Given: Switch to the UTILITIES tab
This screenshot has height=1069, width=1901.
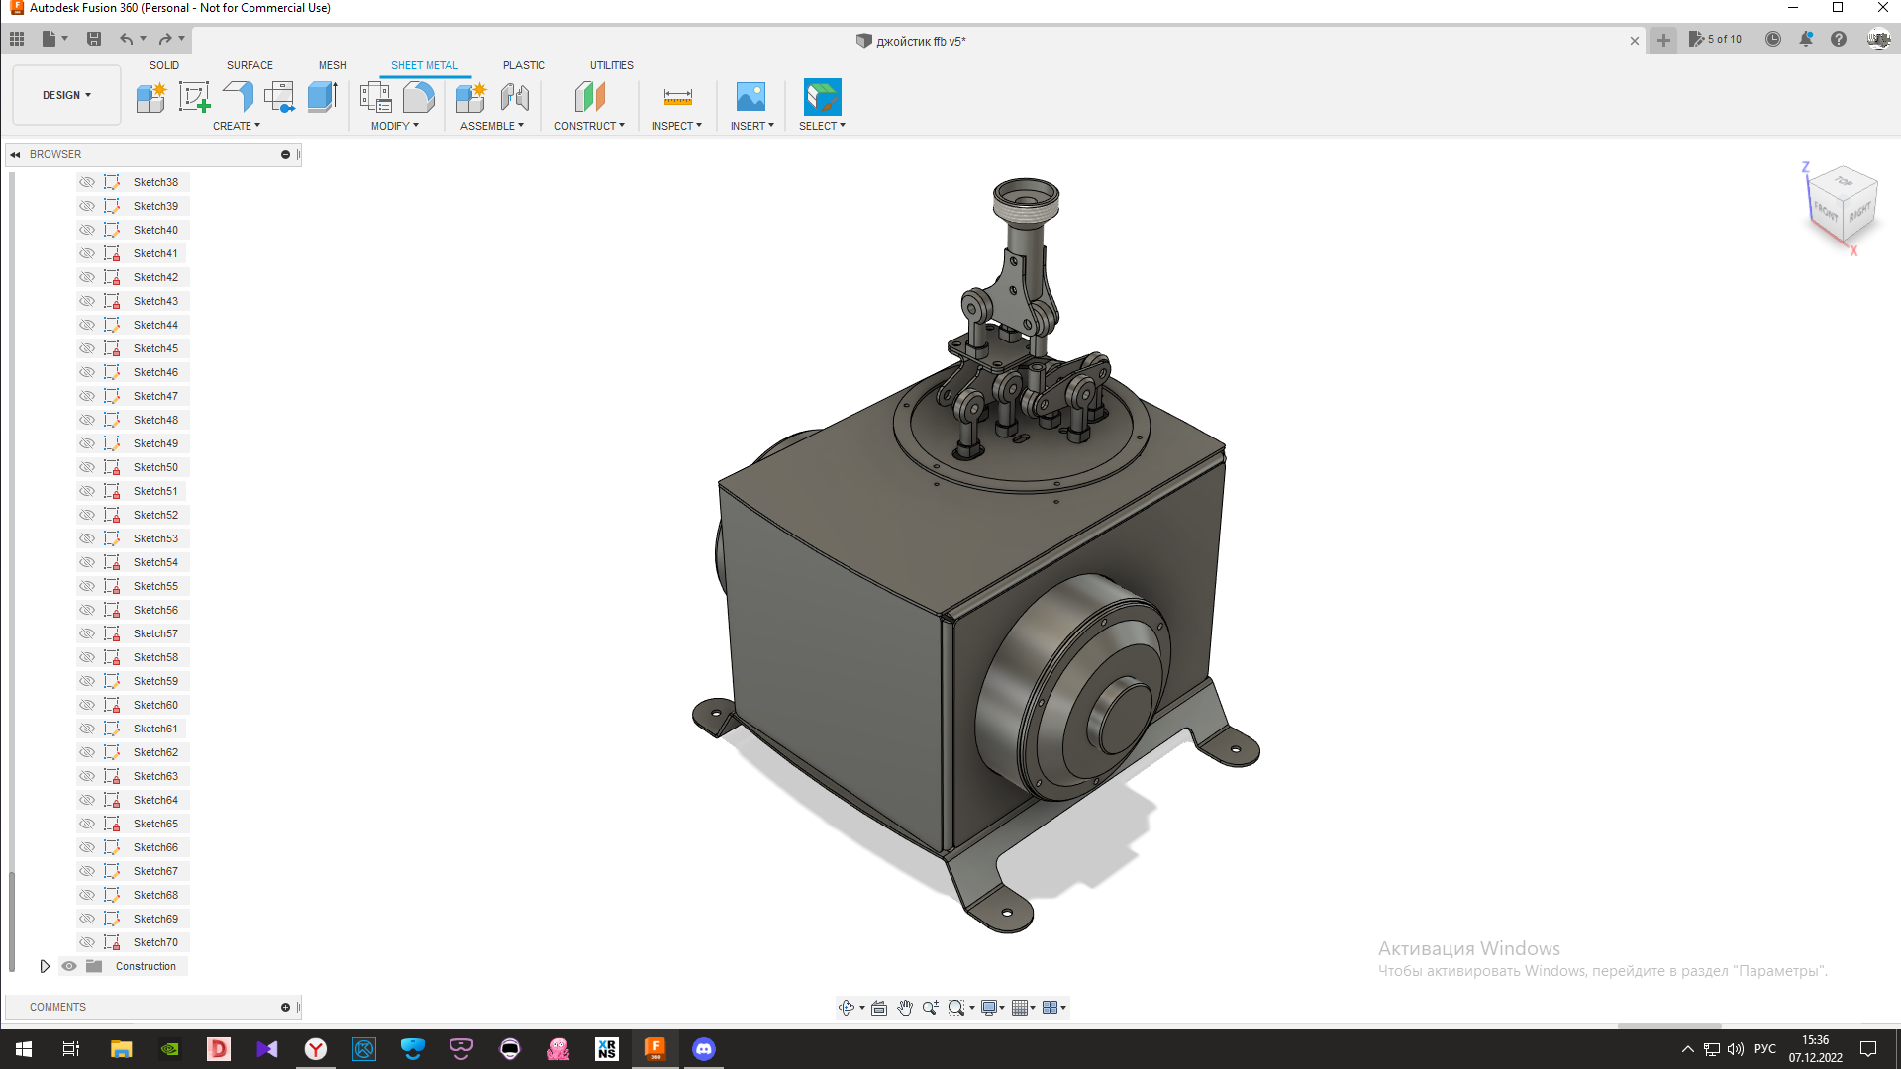Looking at the screenshot, I should click(x=611, y=65).
